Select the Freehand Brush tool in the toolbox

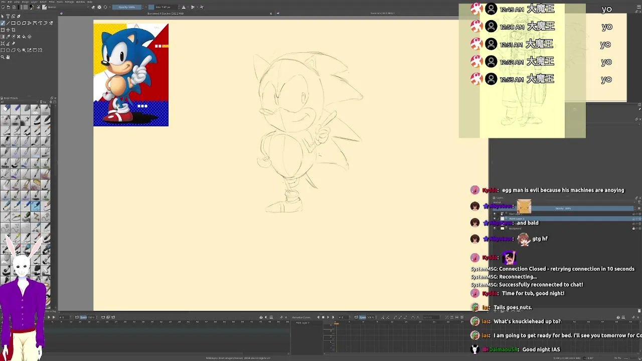point(3,23)
